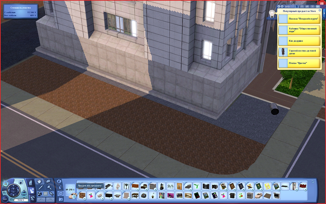Collapse the inventory panel corner arrow
The height and width of the screenshot is (204, 326).
pyautogui.click(x=313, y=181)
